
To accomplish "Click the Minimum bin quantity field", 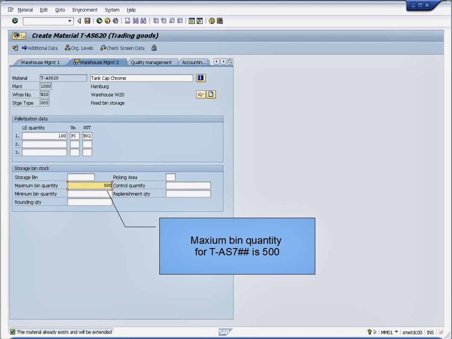I will pos(90,194).
